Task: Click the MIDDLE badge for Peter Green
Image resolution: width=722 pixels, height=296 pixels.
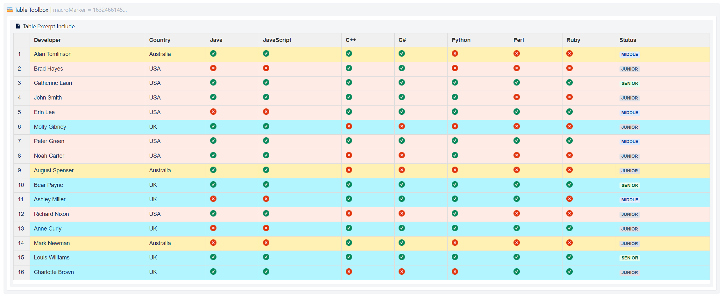Action: click(x=630, y=141)
